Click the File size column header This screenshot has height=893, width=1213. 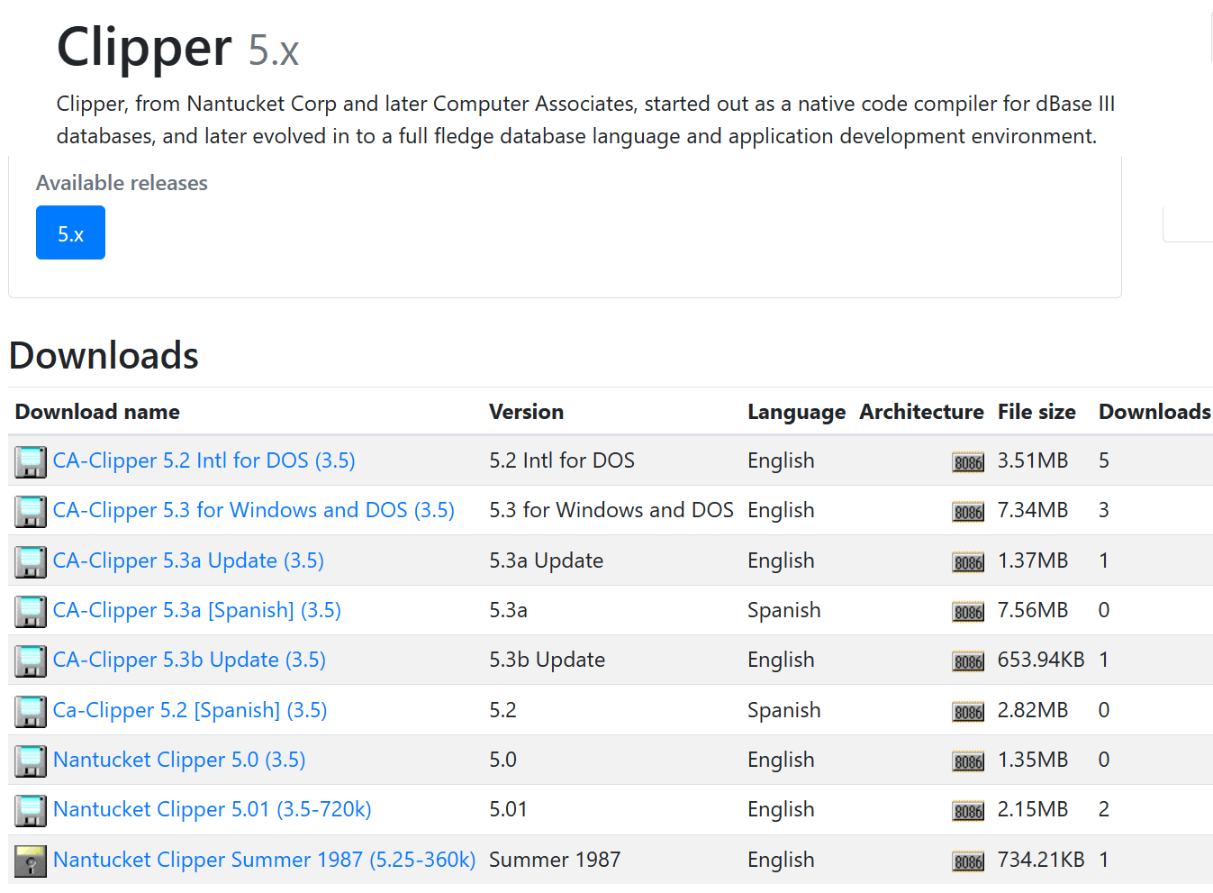1036,412
